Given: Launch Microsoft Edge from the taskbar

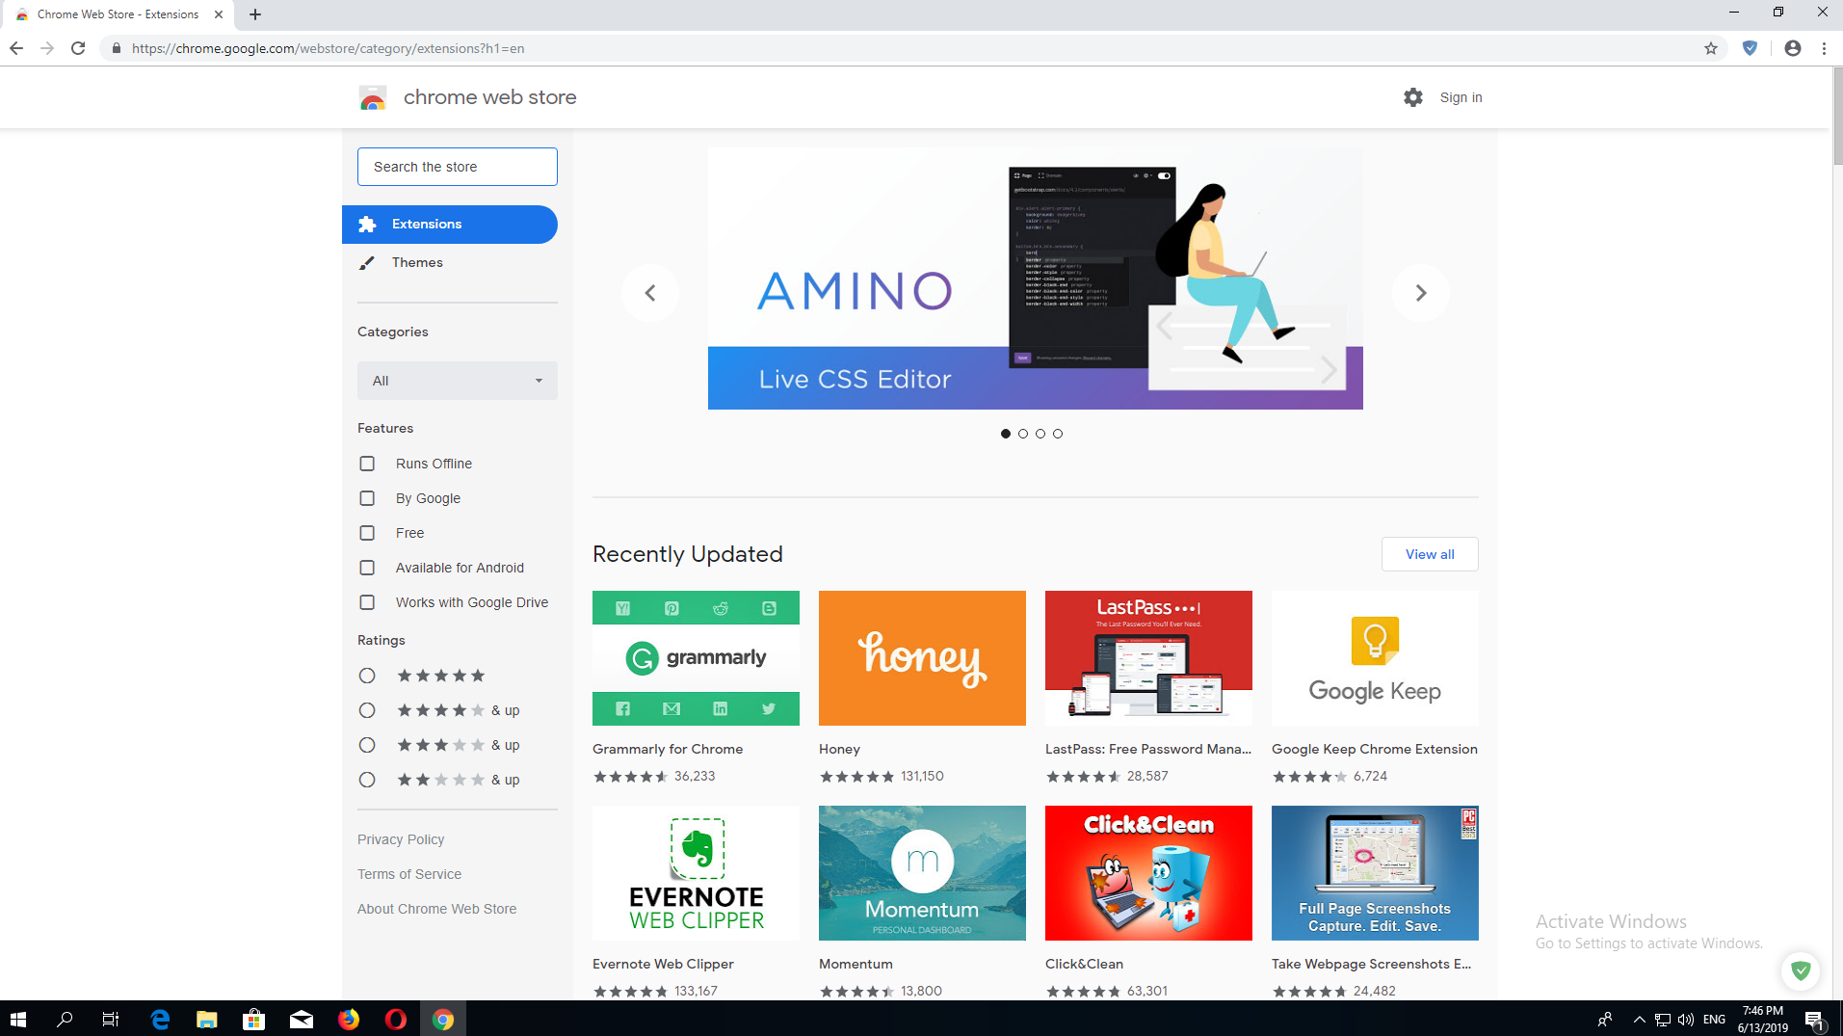Looking at the screenshot, I should [x=160, y=1019].
